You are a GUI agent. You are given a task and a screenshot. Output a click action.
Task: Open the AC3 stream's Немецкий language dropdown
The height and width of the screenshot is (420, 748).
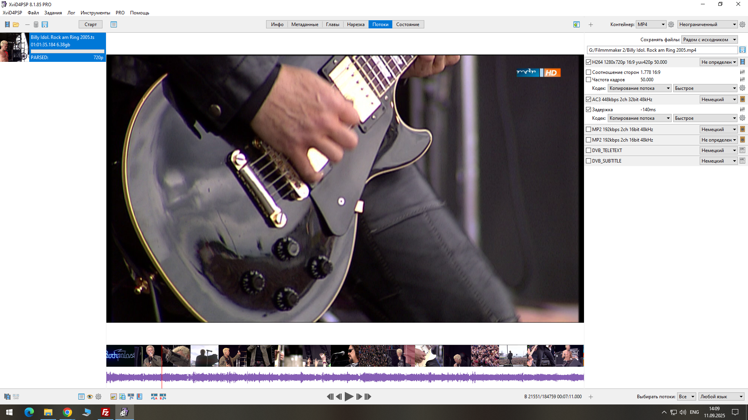coord(718,100)
